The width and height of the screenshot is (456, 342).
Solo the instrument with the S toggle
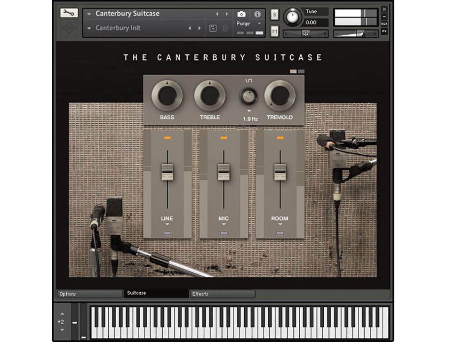pyautogui.click(x=274, y=14)
